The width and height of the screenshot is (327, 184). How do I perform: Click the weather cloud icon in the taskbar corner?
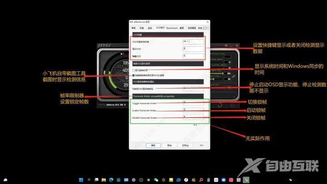pos(5,180)
